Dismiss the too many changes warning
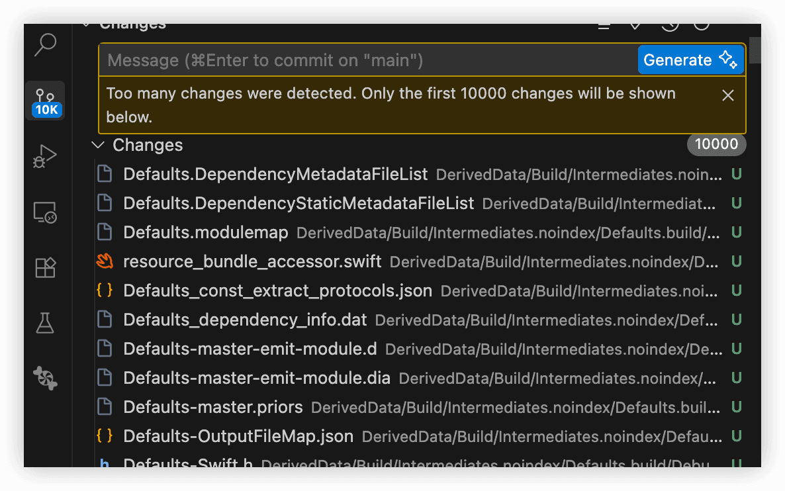 click(x=728, y=95)
